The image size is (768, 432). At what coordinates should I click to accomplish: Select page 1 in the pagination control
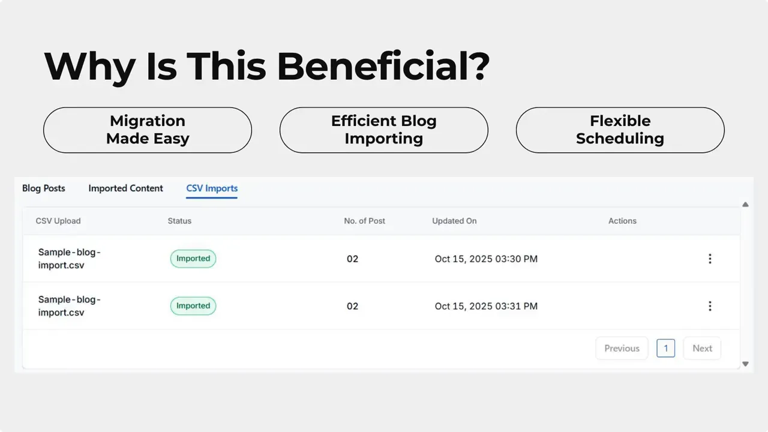(665, 348)
